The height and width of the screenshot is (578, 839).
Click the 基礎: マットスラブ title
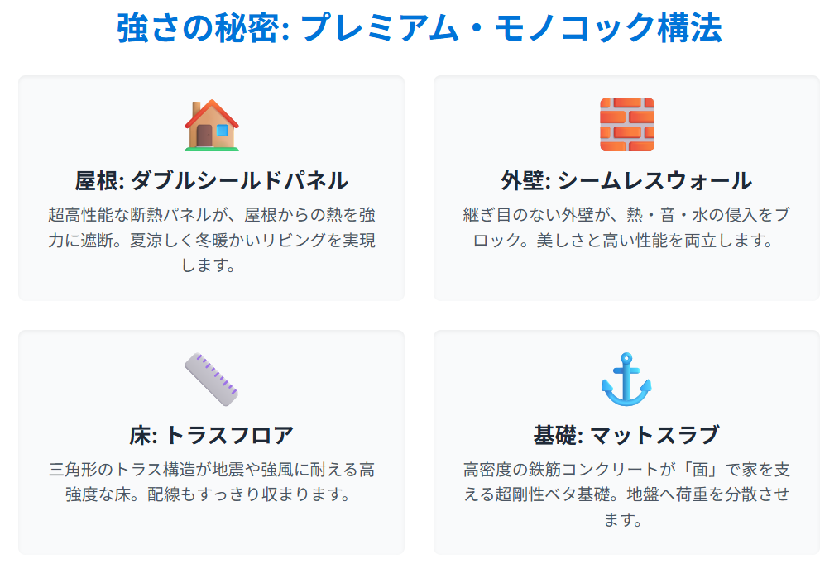pos(626,435)
